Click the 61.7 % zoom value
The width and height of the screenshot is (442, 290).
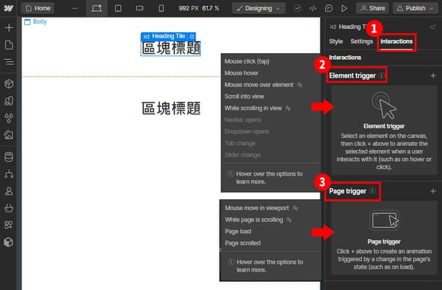click(x=210, y=8)
